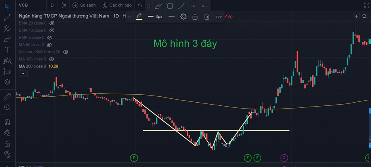Toggle stay in drawing mode
This screenshot has width=371, height=167.
pos(7,133)
